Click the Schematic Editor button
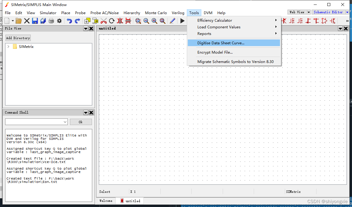Image resolution: width=352 pixels, height=207 pixels. coord(328,12)
